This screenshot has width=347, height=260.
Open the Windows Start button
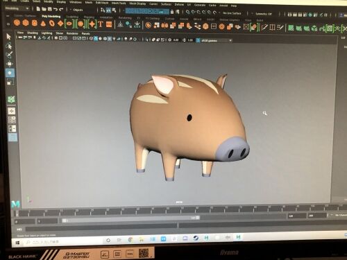17,243
